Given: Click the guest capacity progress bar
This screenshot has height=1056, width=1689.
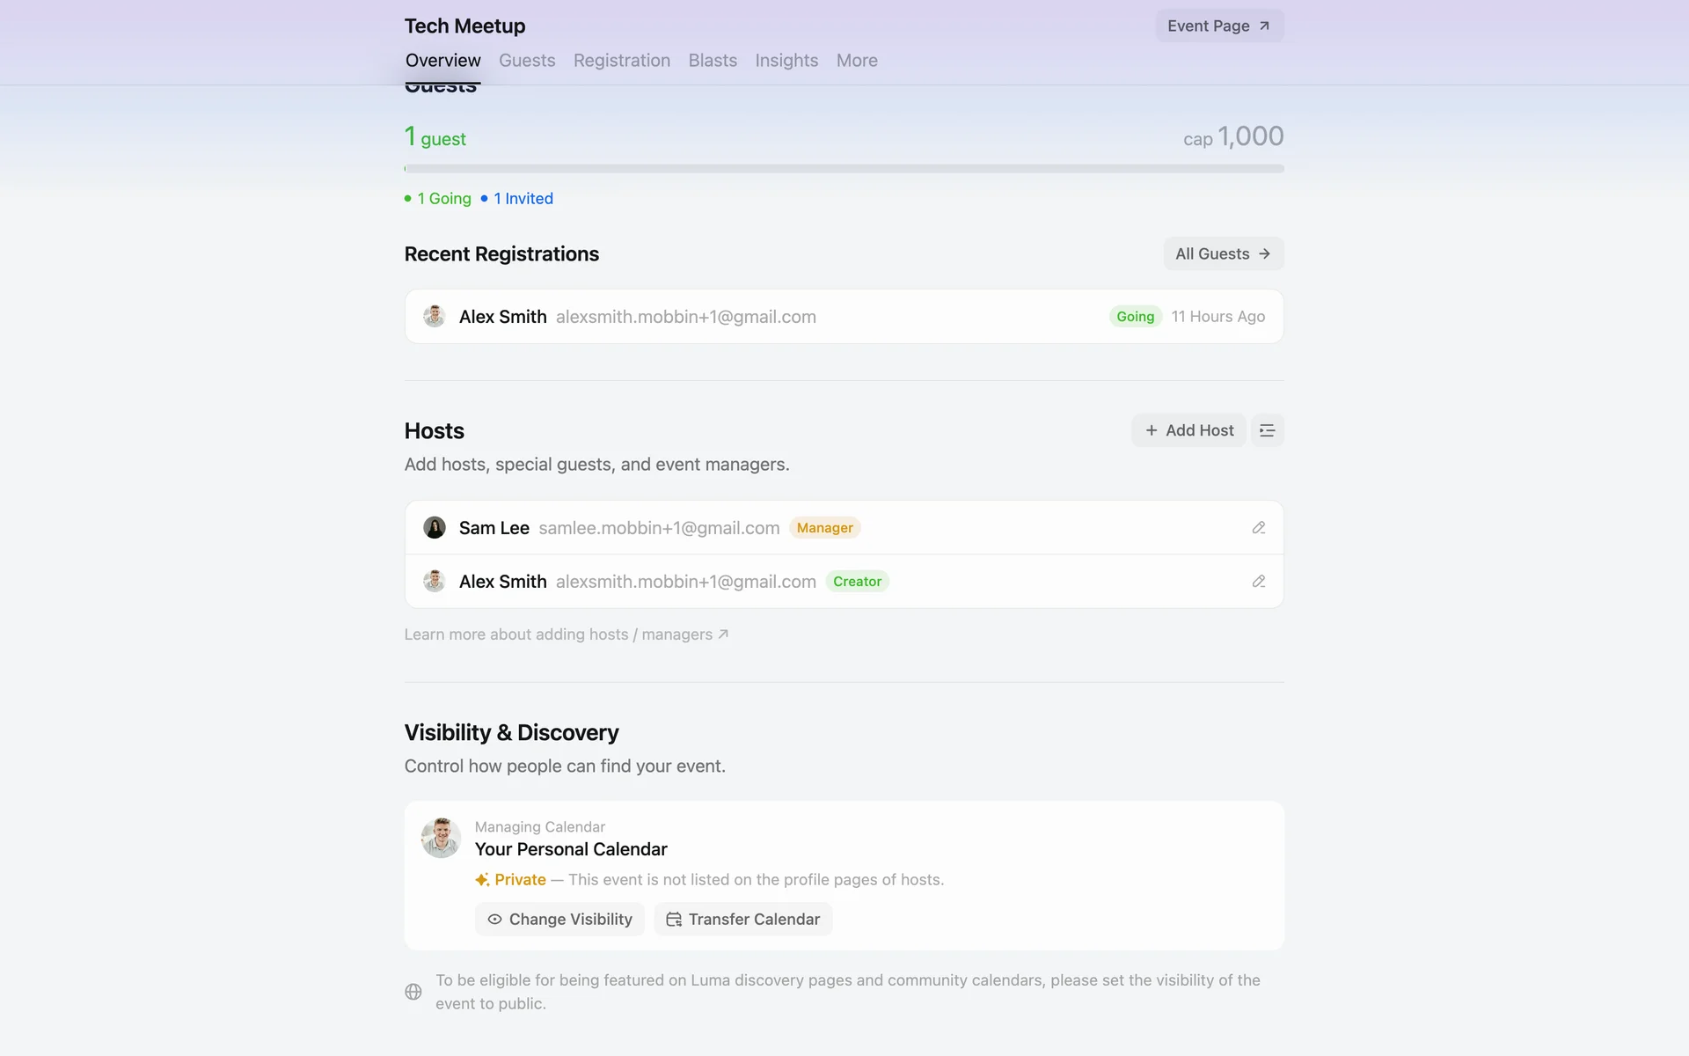Looking at the screenshot, I should 844,168.
